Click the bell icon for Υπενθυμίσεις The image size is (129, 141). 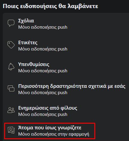tap(11, 67)
